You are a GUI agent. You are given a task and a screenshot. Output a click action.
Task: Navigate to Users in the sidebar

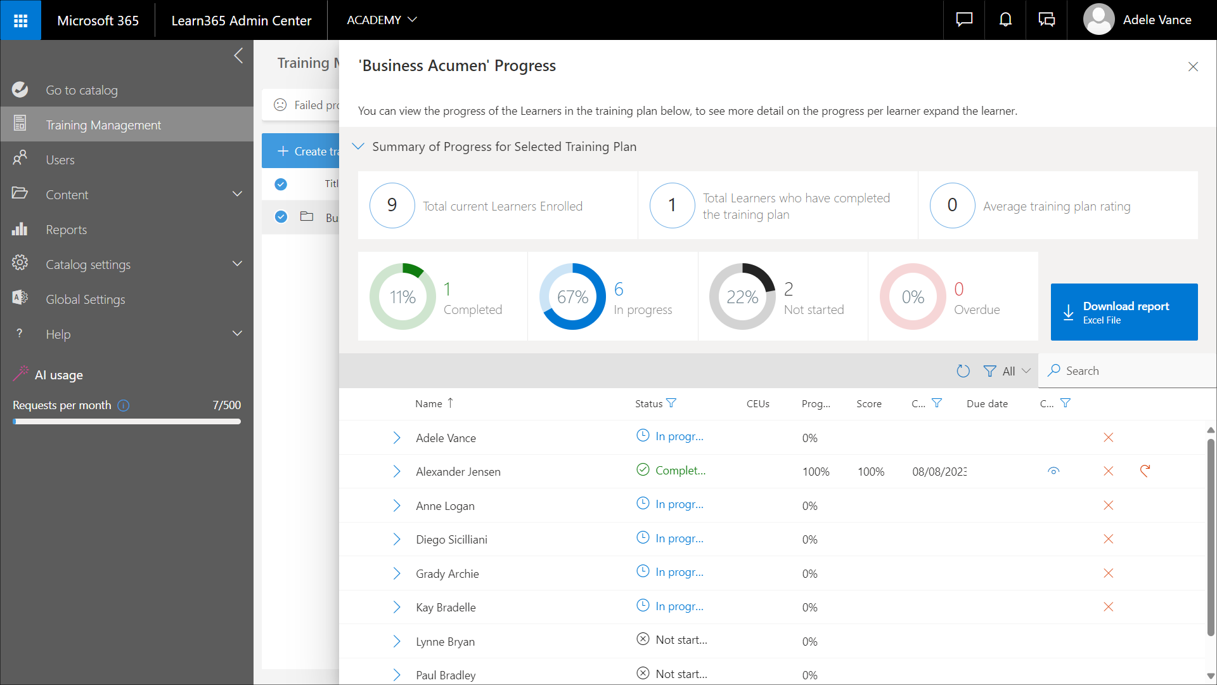(60, 160)
